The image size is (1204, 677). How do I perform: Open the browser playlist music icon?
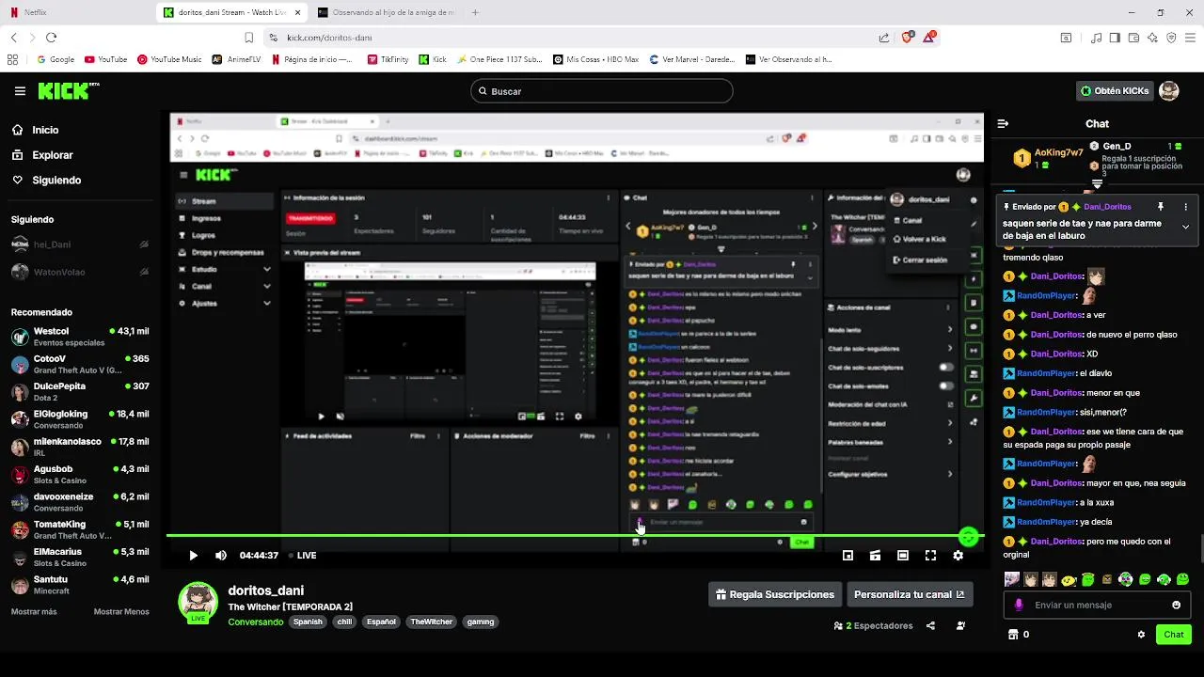click(1096, 38)
